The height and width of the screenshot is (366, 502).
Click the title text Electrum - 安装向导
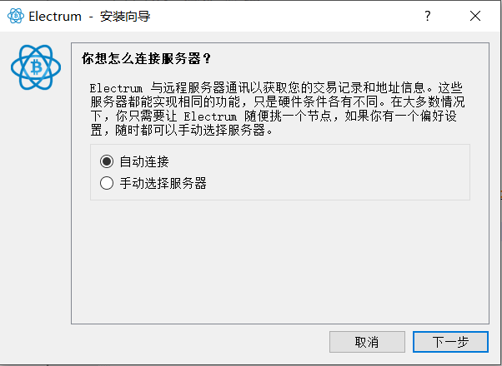[89, 17]
